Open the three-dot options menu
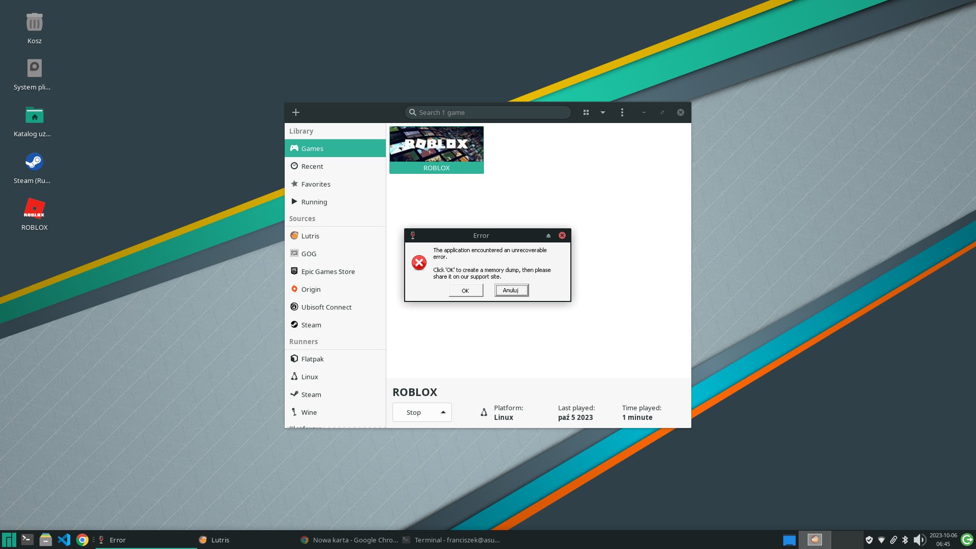This screenshot has height=549, width=976. (x=622, y=112)
